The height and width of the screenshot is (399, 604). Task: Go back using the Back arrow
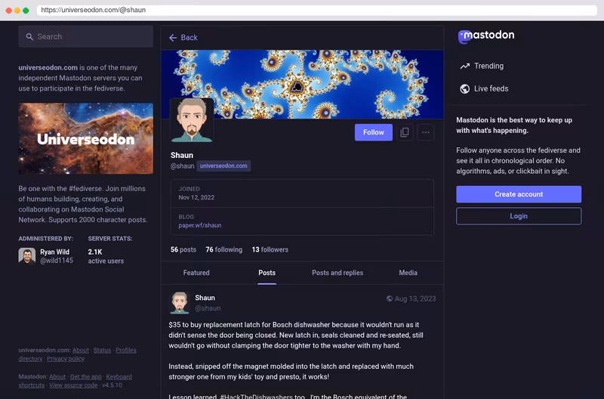183,37
